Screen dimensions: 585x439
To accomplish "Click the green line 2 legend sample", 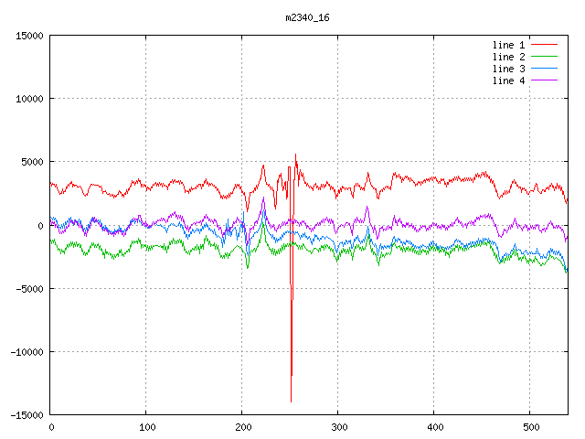I will pyautogui.click(x=544, y=57).
